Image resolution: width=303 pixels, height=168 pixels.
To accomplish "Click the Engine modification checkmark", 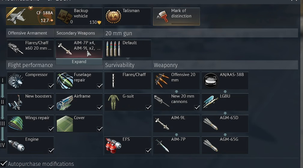I will pos(51,151).
